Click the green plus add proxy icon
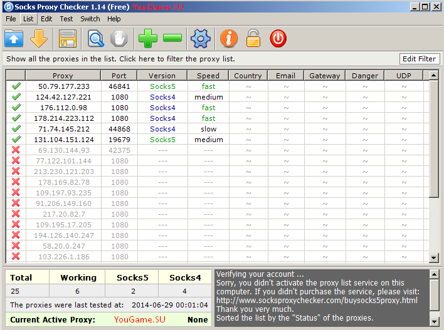 pyautogui.click(x=148, y=39)
